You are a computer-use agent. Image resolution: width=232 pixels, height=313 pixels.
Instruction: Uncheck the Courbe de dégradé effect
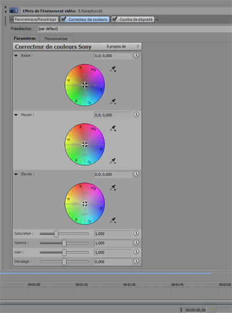click(x=115, y=19)
